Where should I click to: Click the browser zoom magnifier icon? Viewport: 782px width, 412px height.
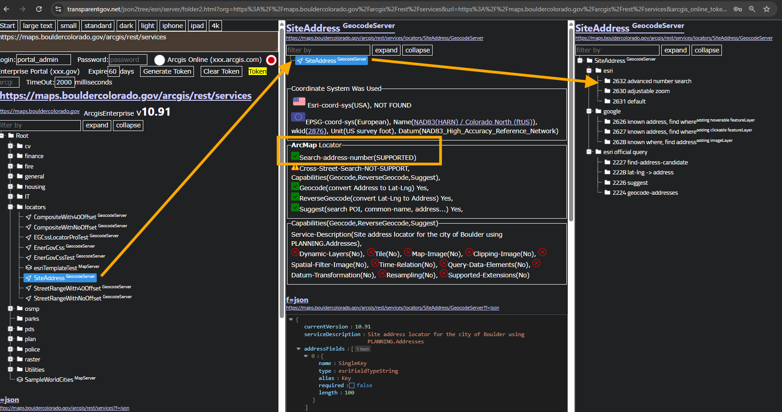point(752,9)
